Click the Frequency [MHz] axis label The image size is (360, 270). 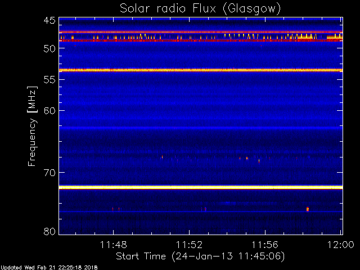click(32, 126)
